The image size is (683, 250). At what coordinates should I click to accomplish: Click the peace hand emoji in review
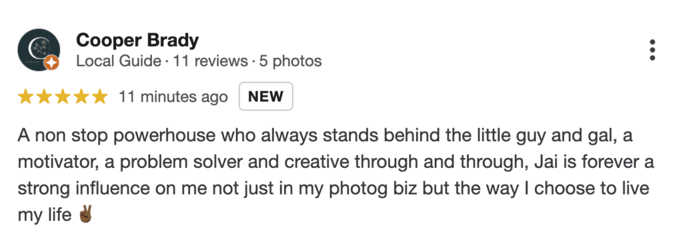click(x=85, y=215)
